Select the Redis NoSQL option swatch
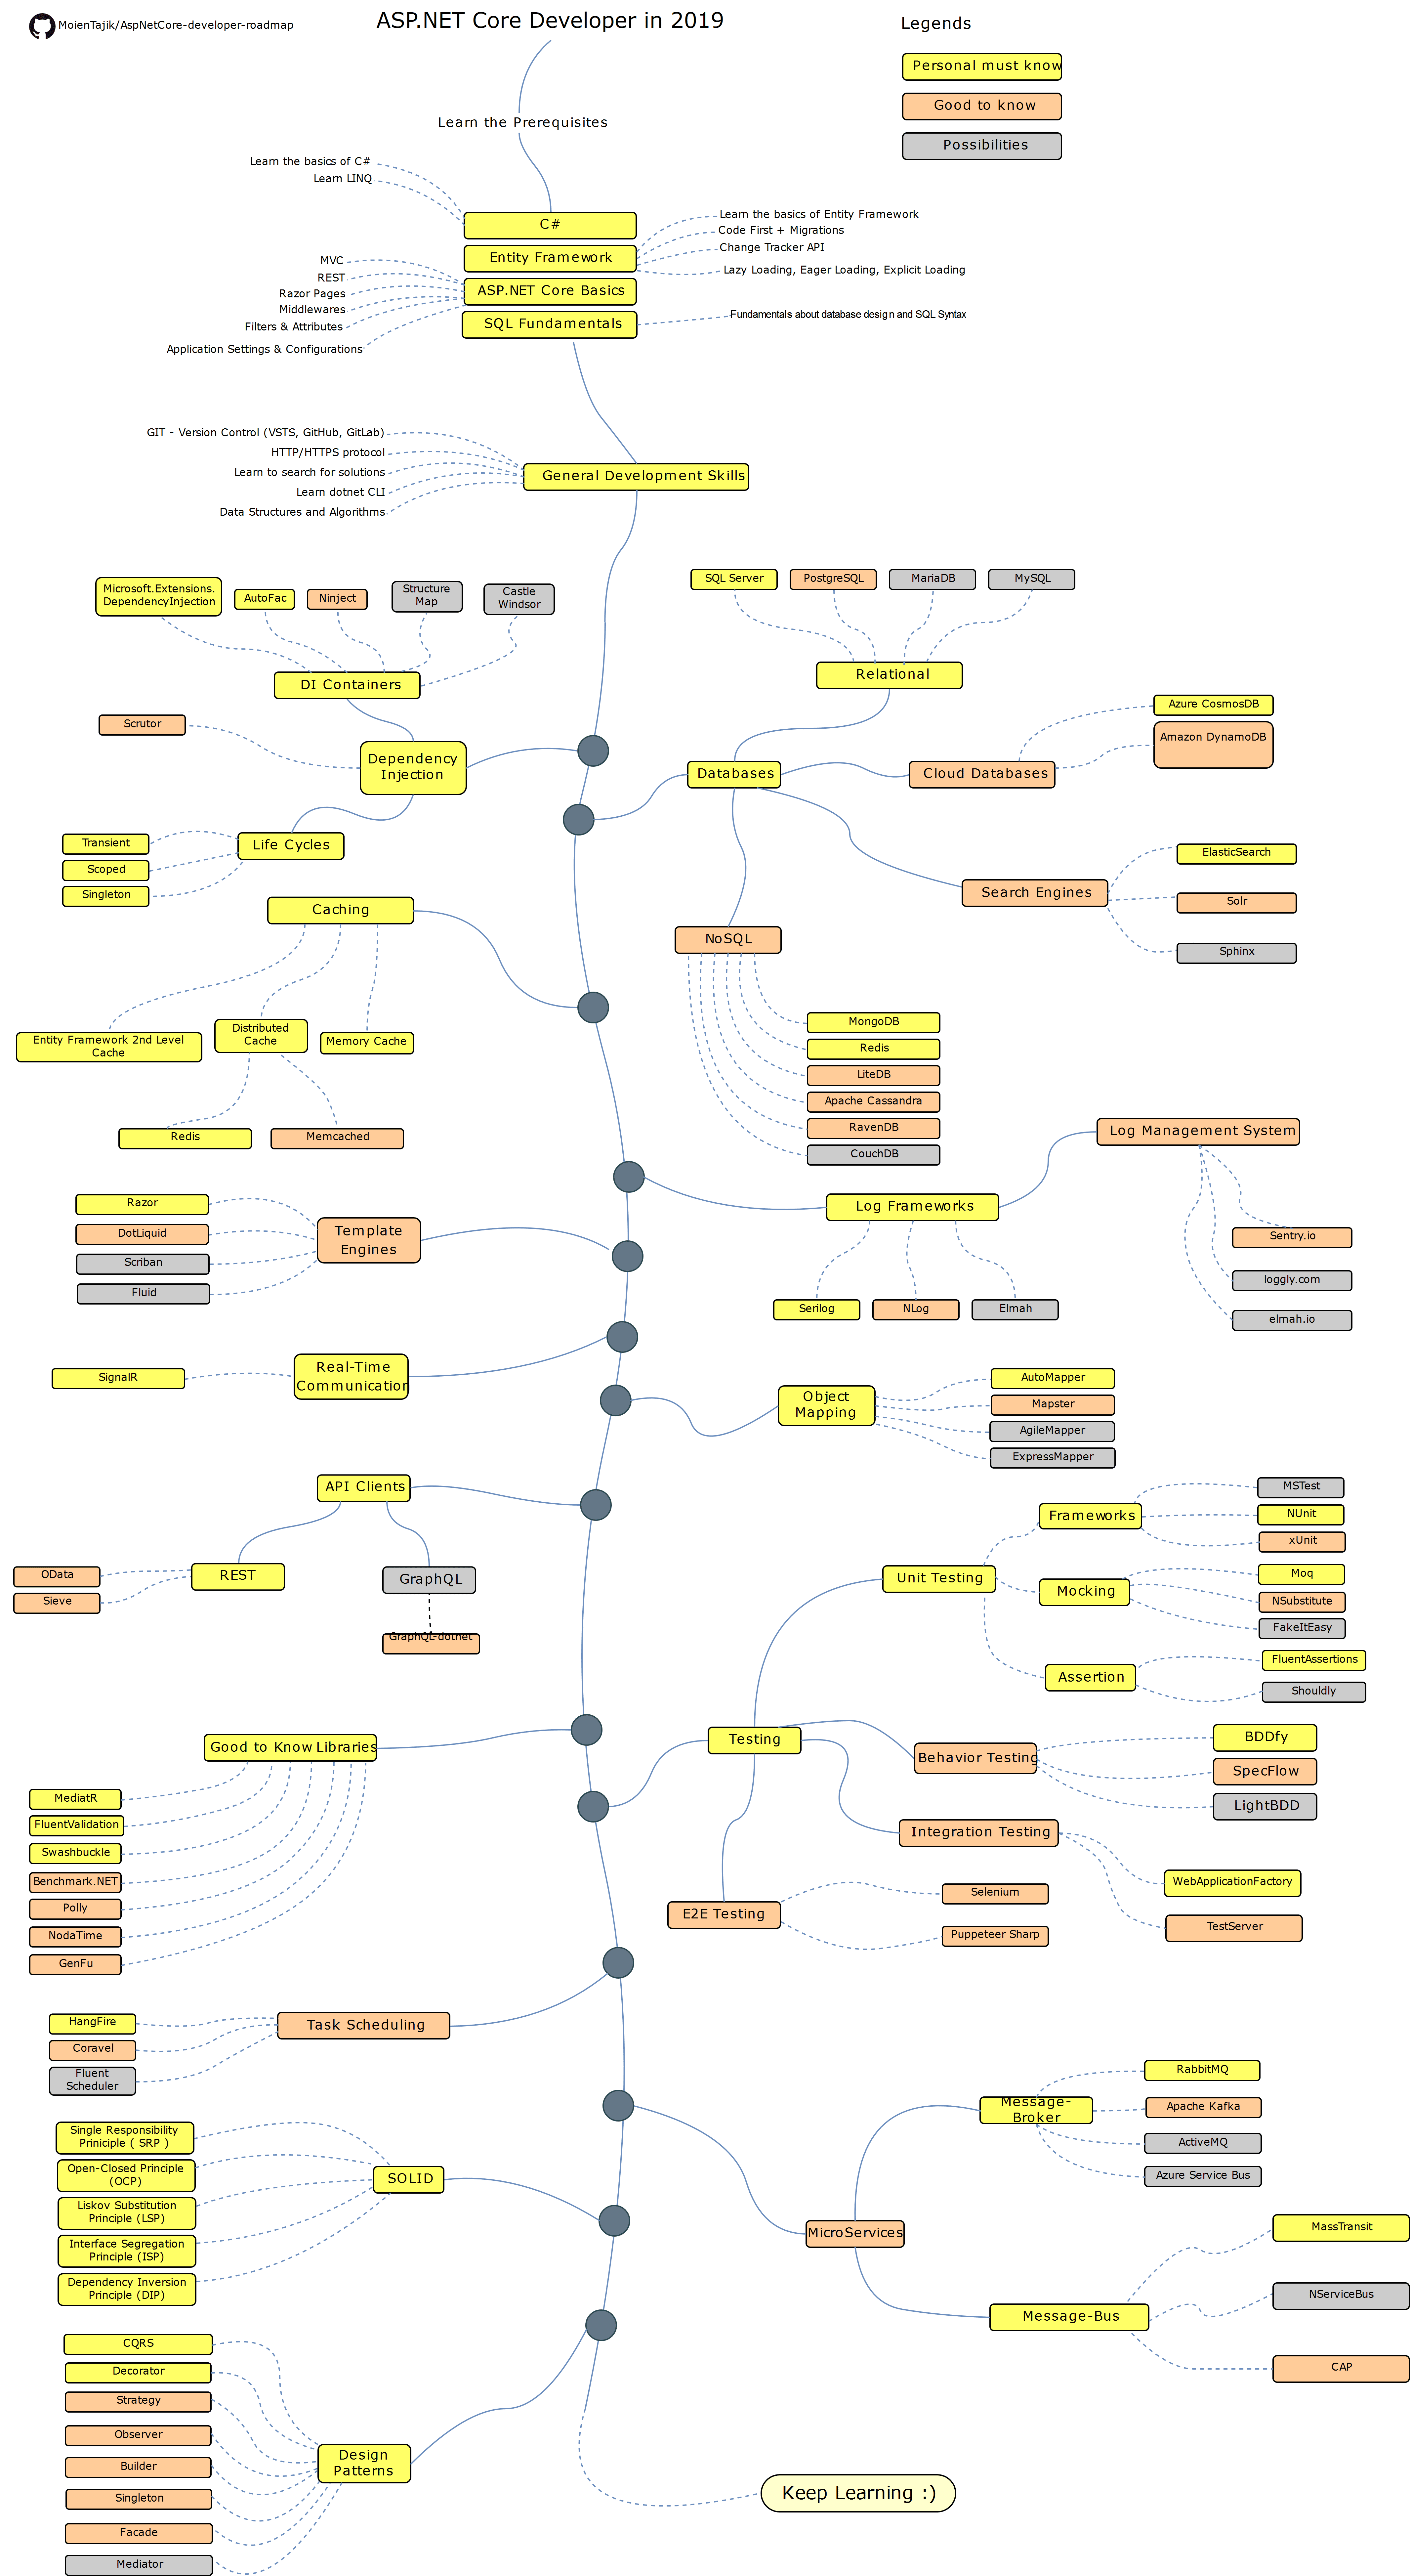 point(873,1048)
